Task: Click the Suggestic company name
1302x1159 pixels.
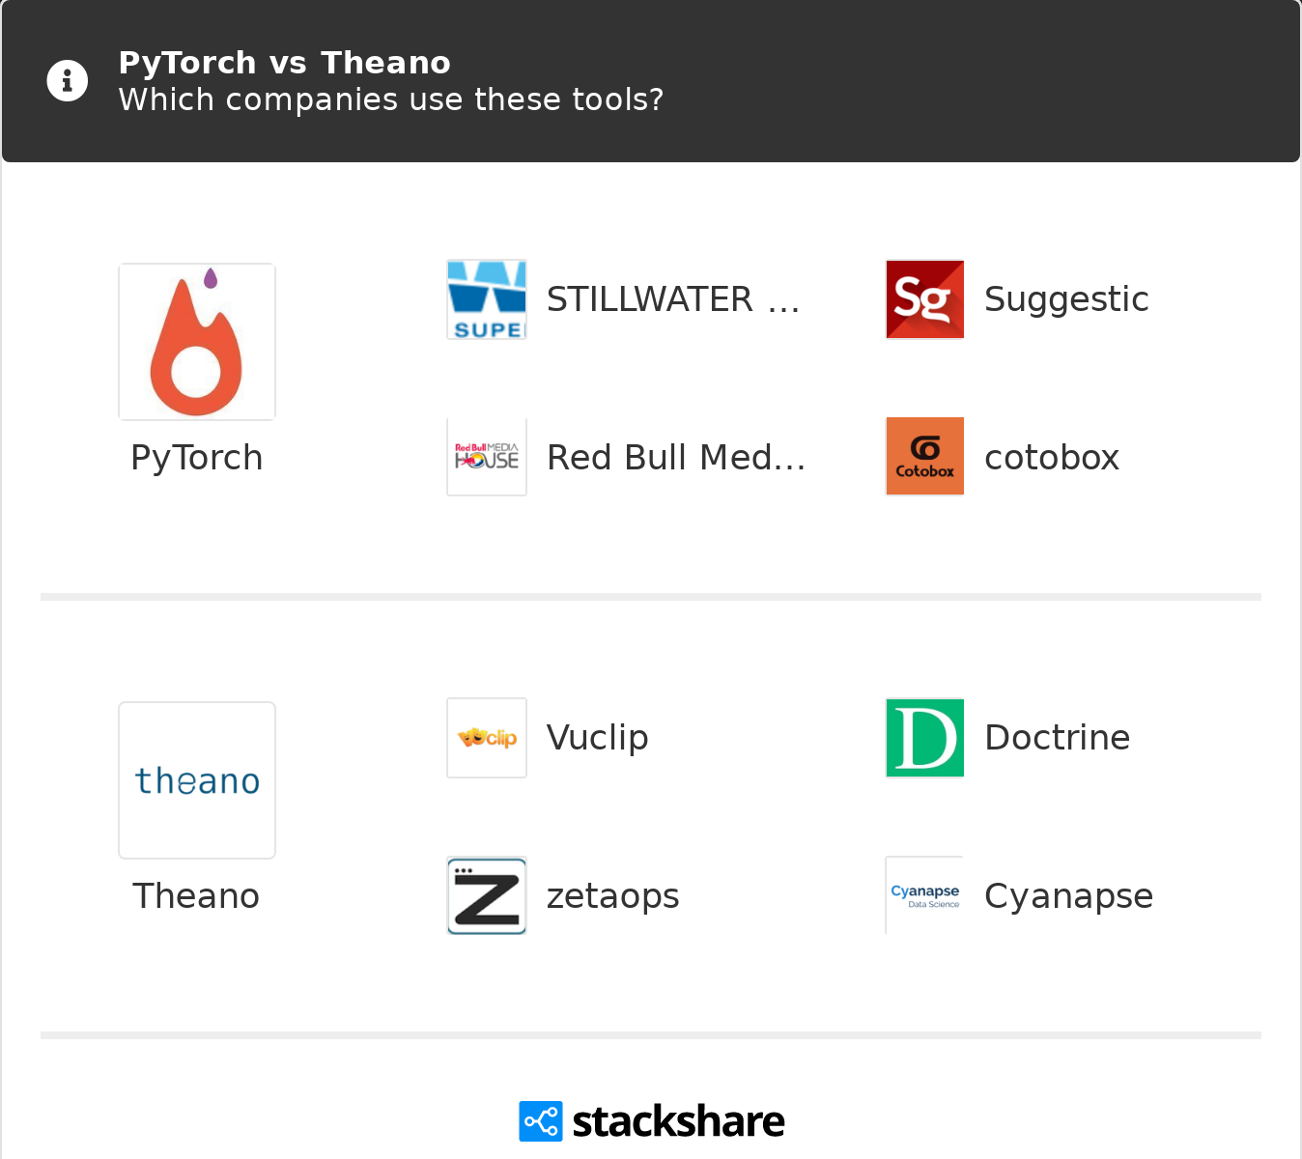Action: (x=1066, y=299)
